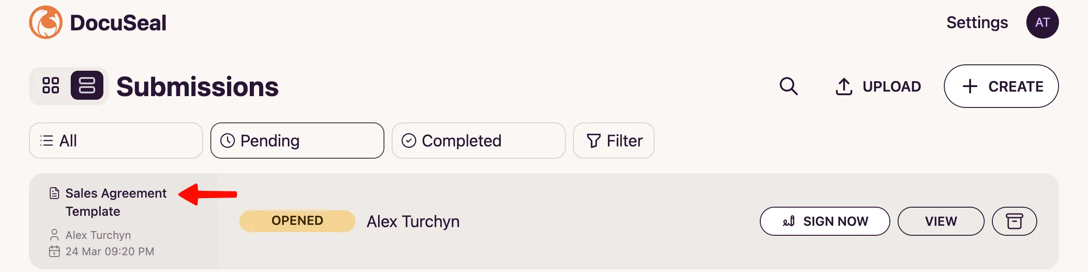Enable the All submissions view
The image size is (1088, 272).
[x=116, y=141]
